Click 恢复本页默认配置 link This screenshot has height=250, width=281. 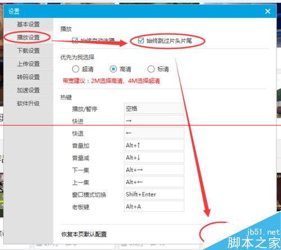click(x=84, y=234)
